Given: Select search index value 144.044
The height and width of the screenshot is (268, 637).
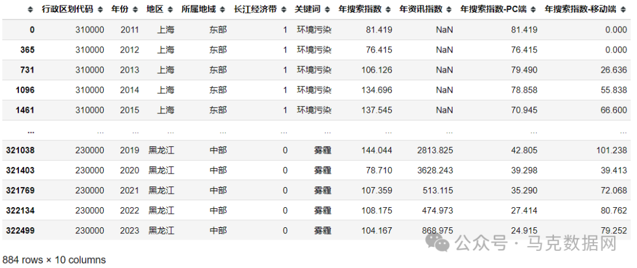Looking at the screenshot, I should [x=376, y=150].
